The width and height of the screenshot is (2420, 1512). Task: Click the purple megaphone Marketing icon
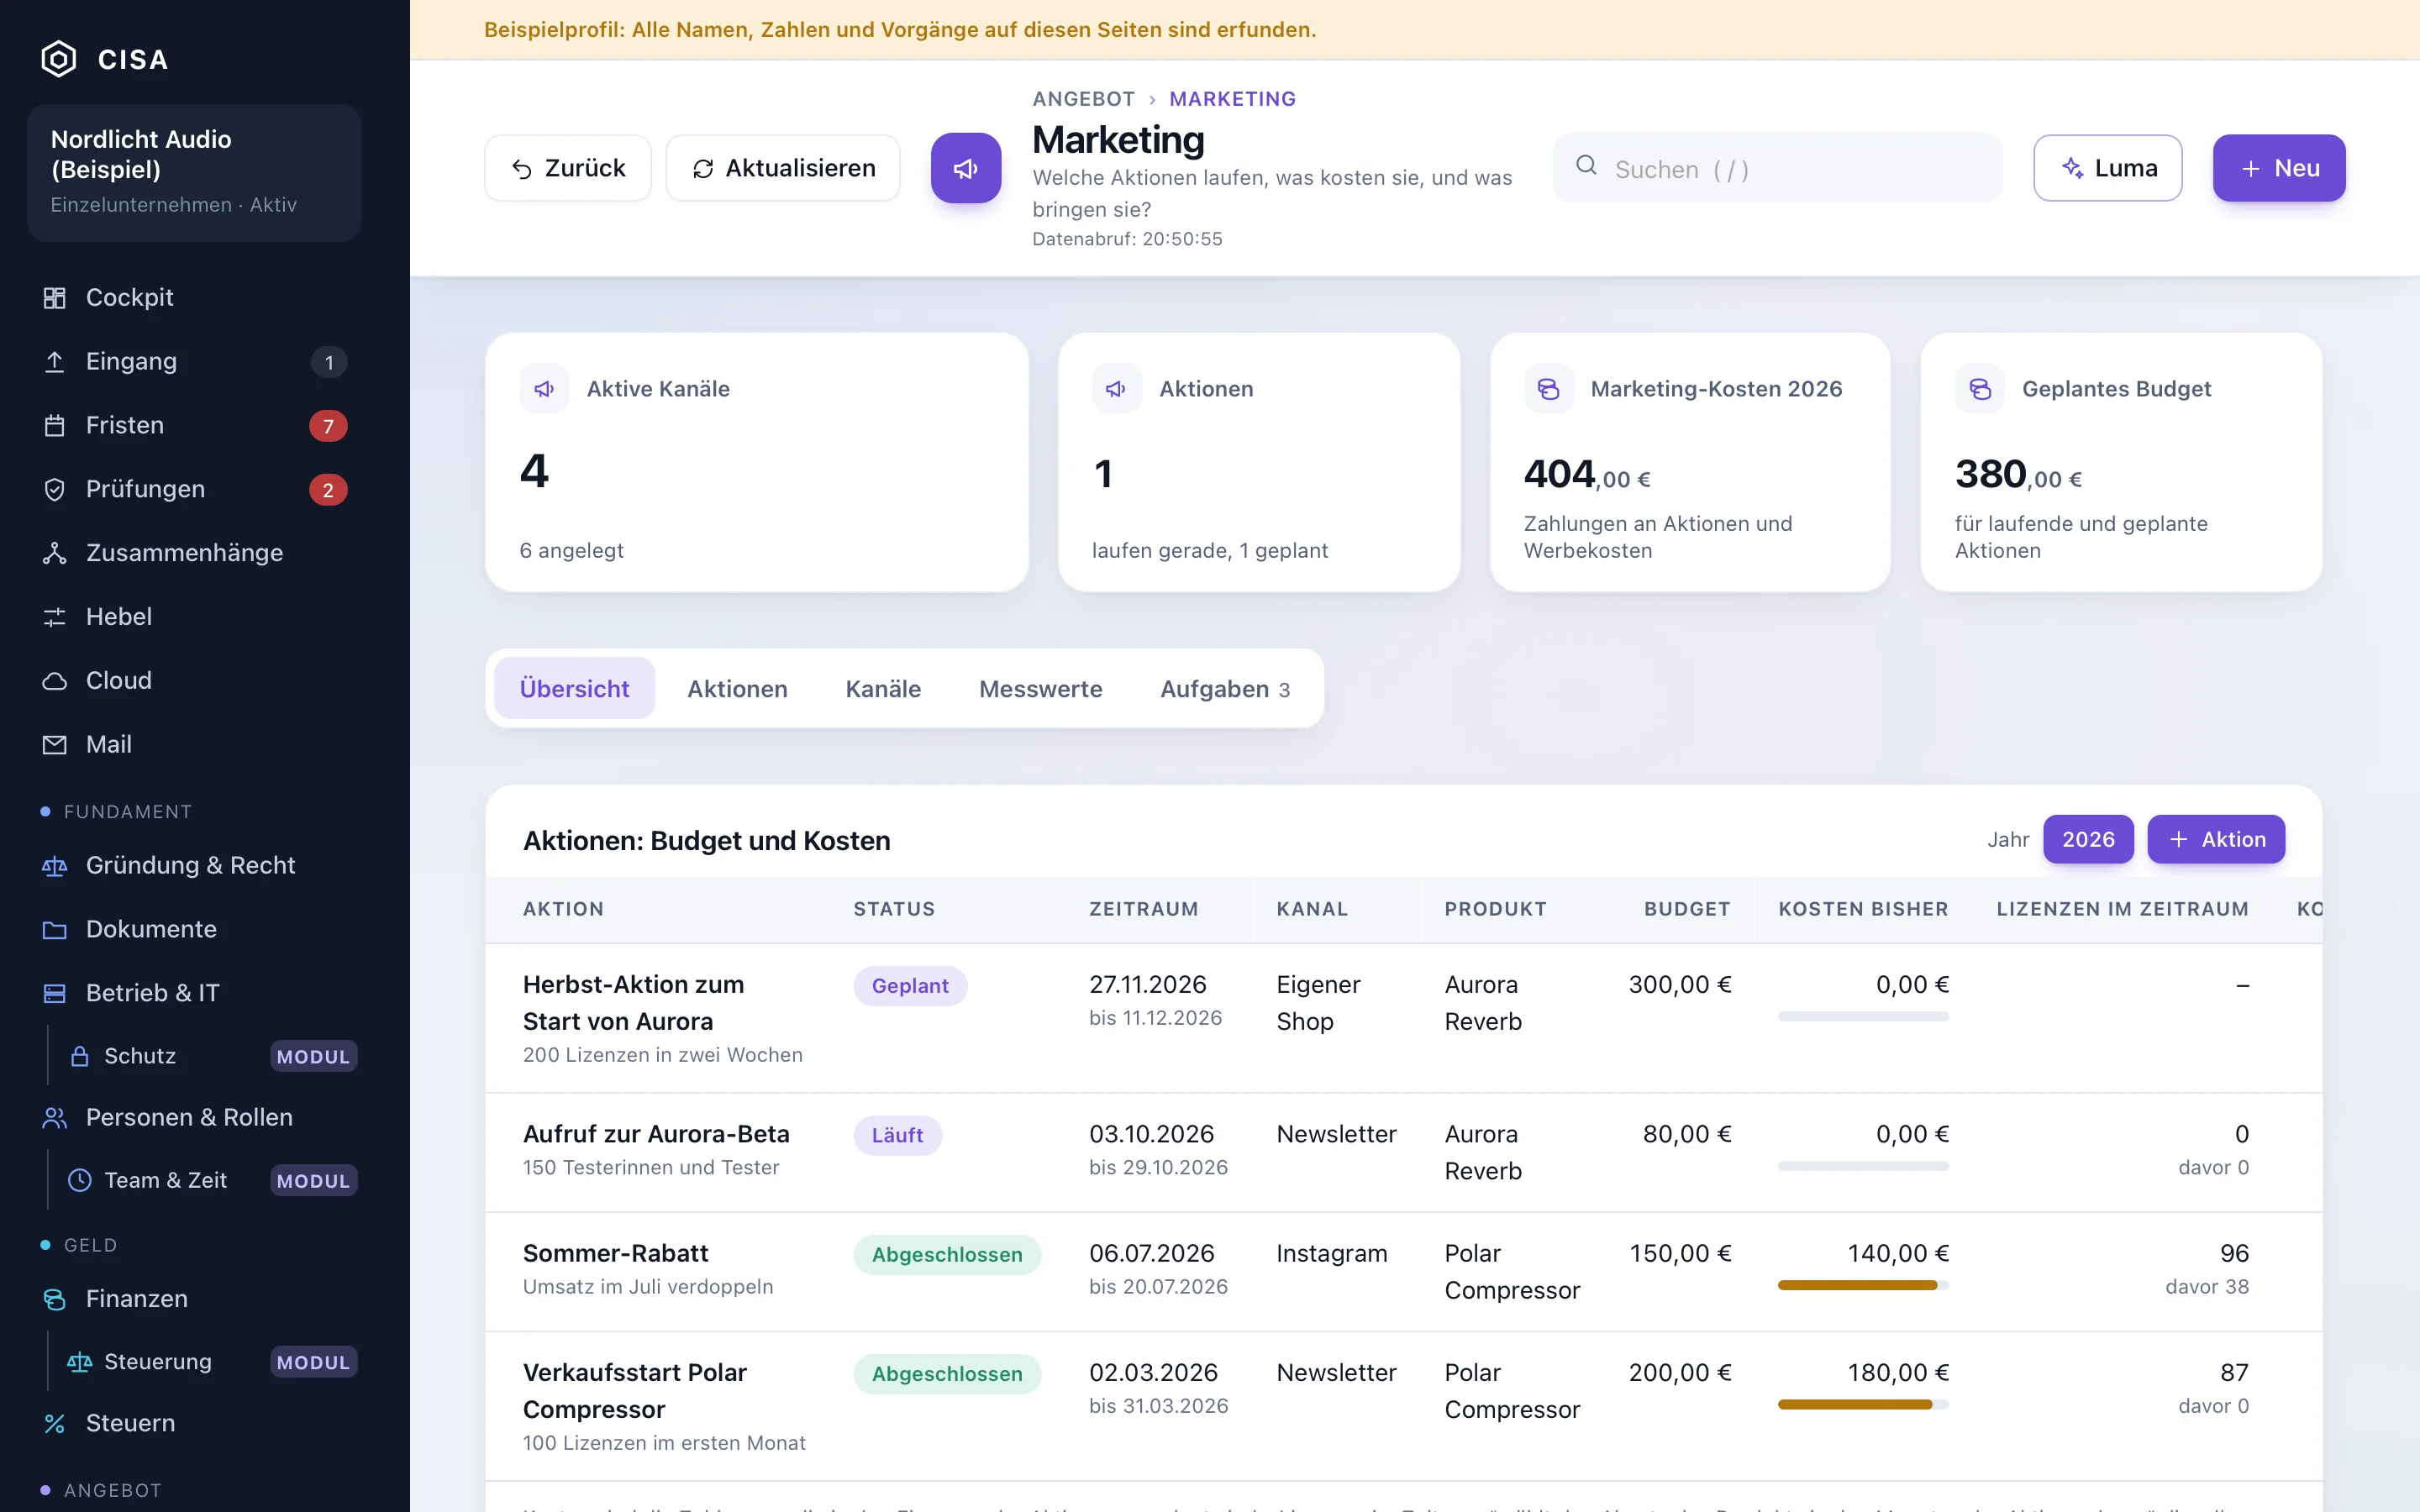pos(966,168)
